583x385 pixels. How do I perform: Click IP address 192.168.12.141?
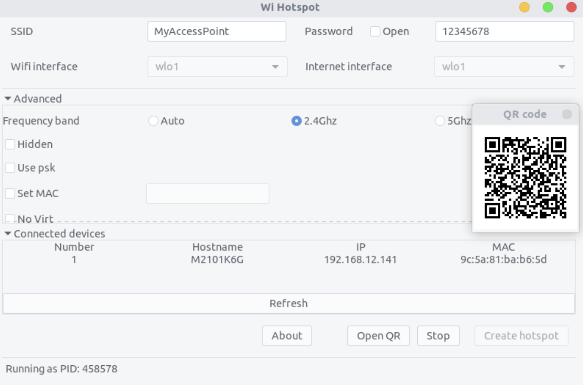point(360,259)
